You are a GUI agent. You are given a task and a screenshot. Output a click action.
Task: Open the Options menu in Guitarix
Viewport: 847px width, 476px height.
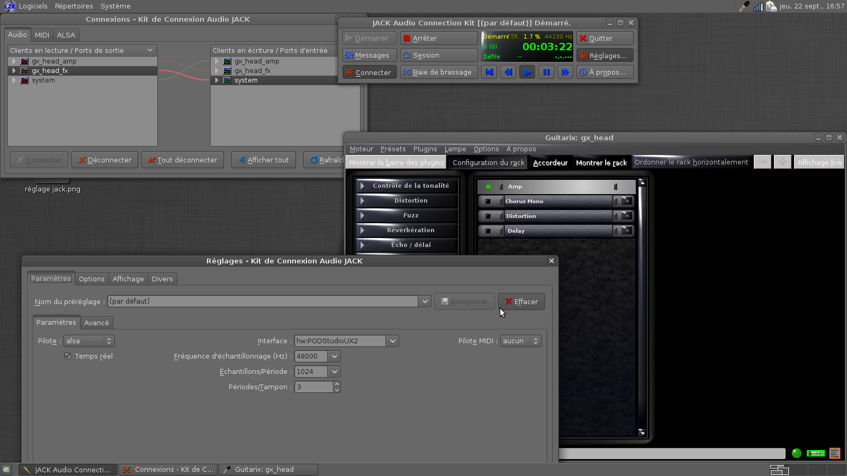(x=486, y=149)
